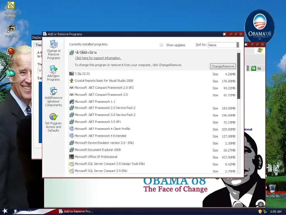Click the .NET Framework 1.1 icon
This screenshot has height=215, width=286.
coord(71,102)
